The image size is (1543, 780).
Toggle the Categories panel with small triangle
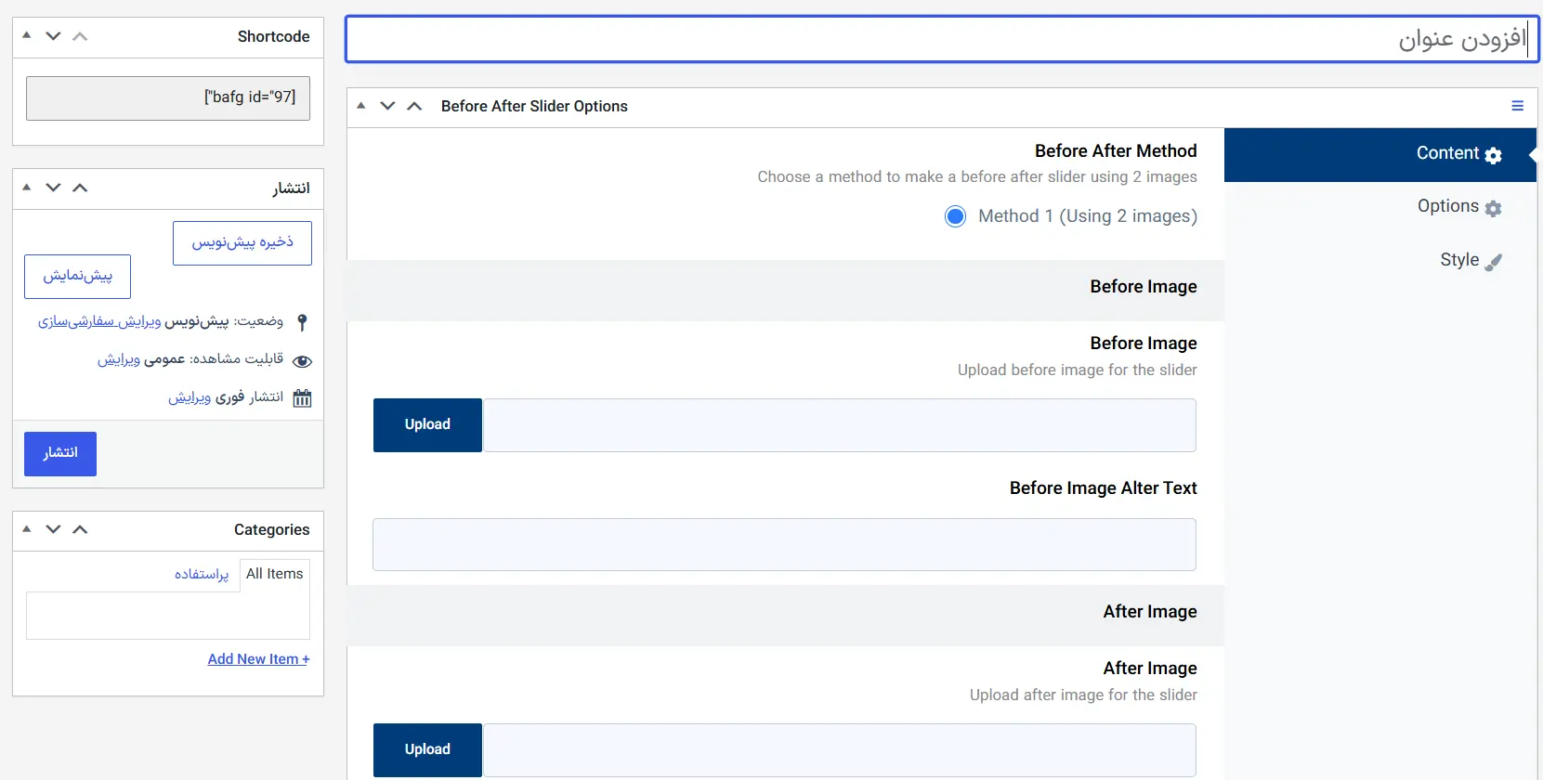[27, 528]
